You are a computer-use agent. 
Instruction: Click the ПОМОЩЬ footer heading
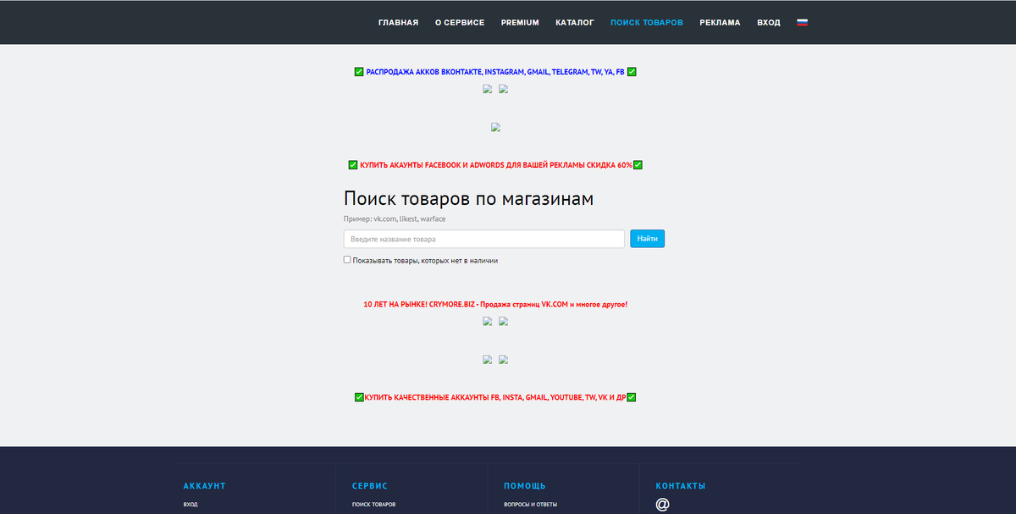tap(524, 486)
